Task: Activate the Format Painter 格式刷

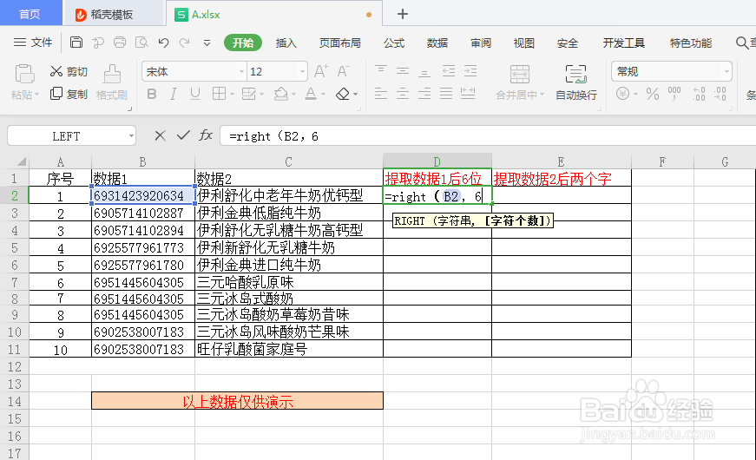Action: 112,82
